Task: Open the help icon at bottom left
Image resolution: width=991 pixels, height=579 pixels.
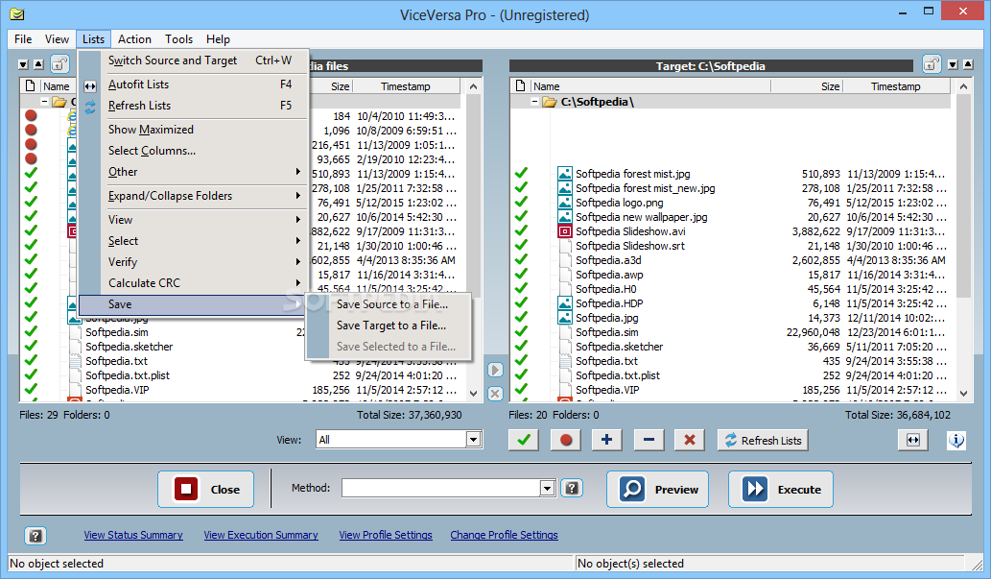Action: [35, 536]
